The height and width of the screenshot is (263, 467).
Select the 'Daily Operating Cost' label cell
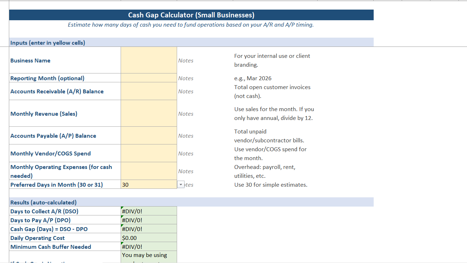(x=65, y=238)
